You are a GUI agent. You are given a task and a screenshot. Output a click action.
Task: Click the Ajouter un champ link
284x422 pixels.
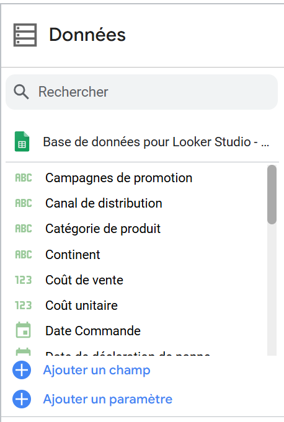point(97,370)
